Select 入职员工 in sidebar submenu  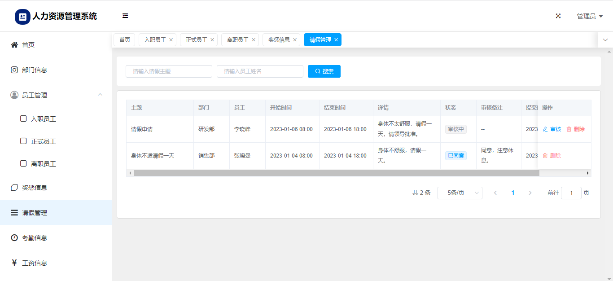pos(43,119)
